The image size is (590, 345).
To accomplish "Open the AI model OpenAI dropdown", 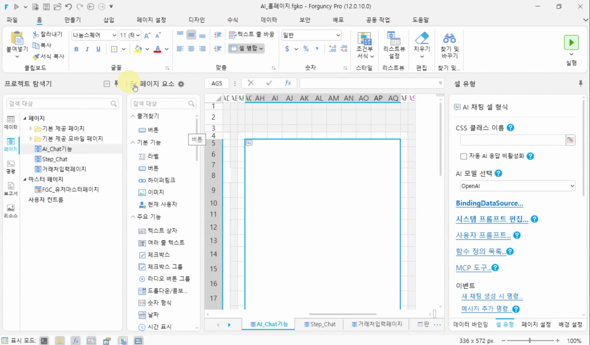I will pos(517,186).
